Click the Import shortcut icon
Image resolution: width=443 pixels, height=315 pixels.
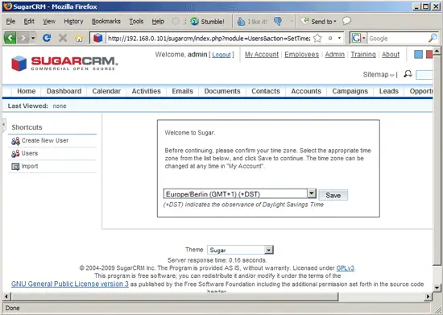15,167
